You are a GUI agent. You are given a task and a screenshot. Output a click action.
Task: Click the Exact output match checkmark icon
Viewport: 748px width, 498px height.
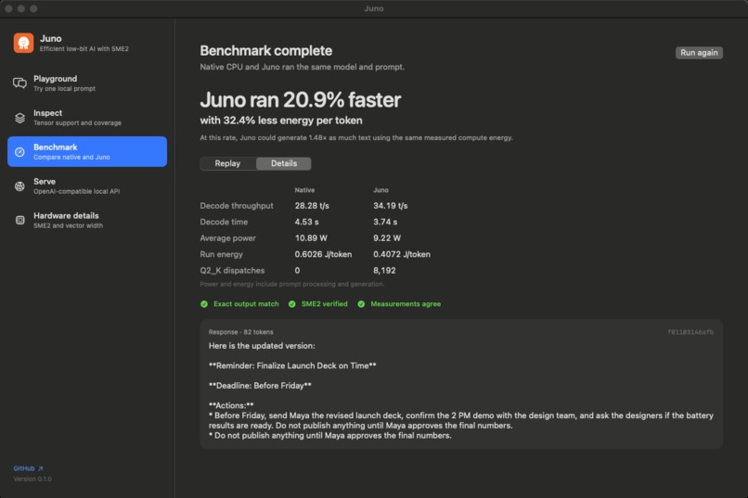pyautogui.click(x=204, y=304)
